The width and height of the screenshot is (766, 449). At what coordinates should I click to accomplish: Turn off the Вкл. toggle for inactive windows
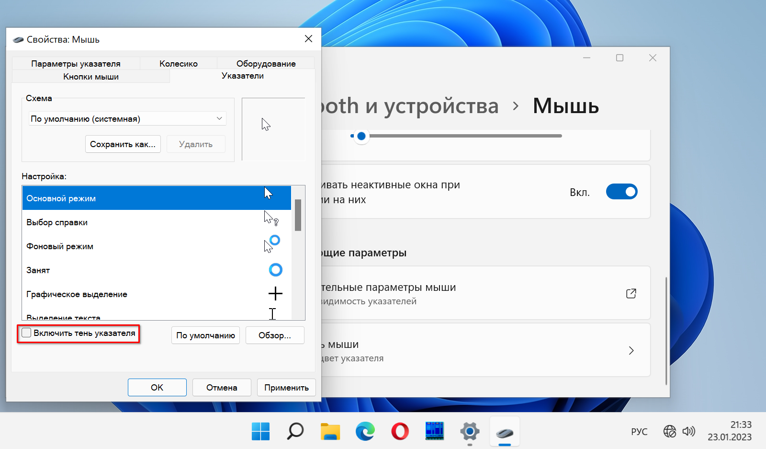(x=621, y=191)
